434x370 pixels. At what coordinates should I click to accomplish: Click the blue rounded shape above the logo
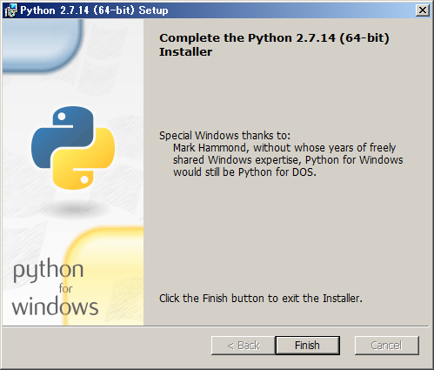tap(43, 45)
